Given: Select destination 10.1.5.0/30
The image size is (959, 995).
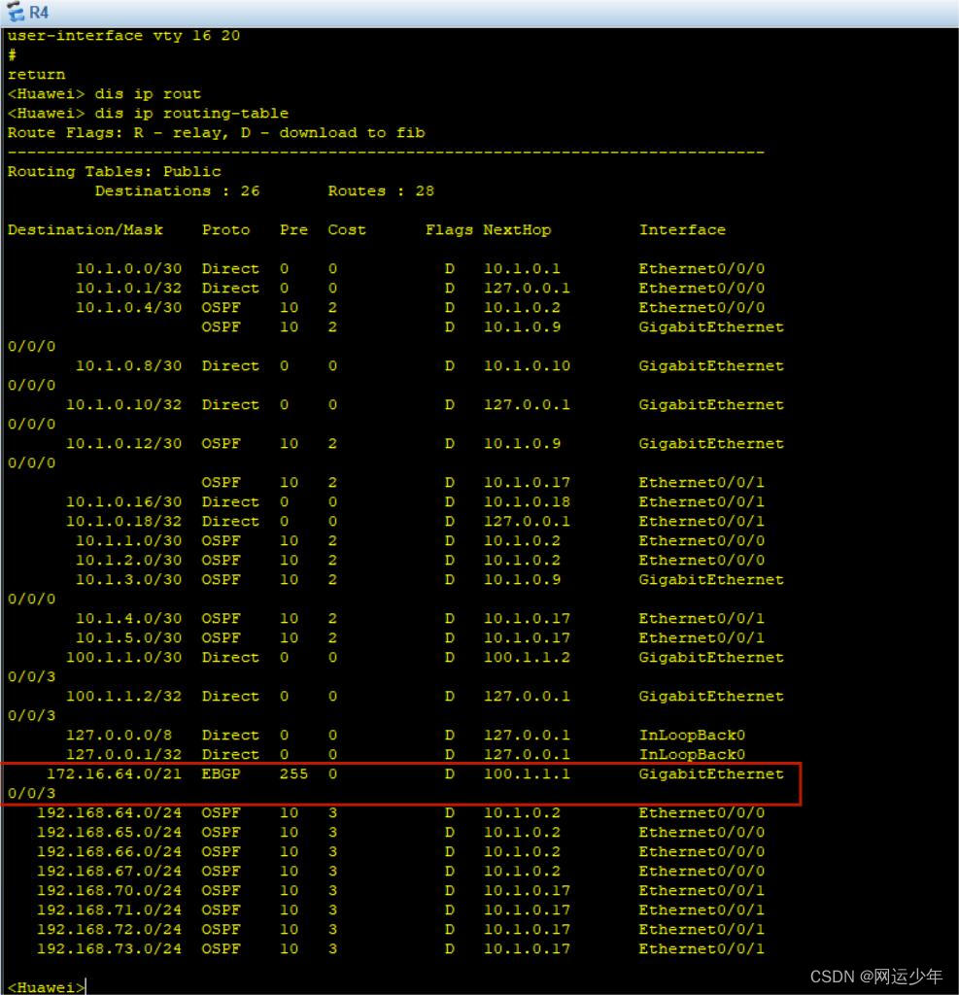Looking at the screenshot, I should pyautogui.click(x=129, y=637).
